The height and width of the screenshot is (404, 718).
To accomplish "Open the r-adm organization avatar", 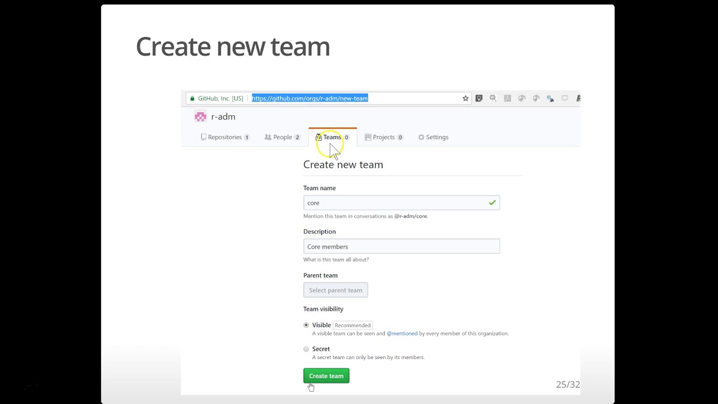I will coord(200,117).
